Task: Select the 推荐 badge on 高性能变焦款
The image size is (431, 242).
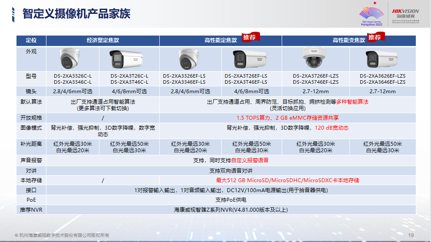Action: pyautogui.click(x=375, y=37)
